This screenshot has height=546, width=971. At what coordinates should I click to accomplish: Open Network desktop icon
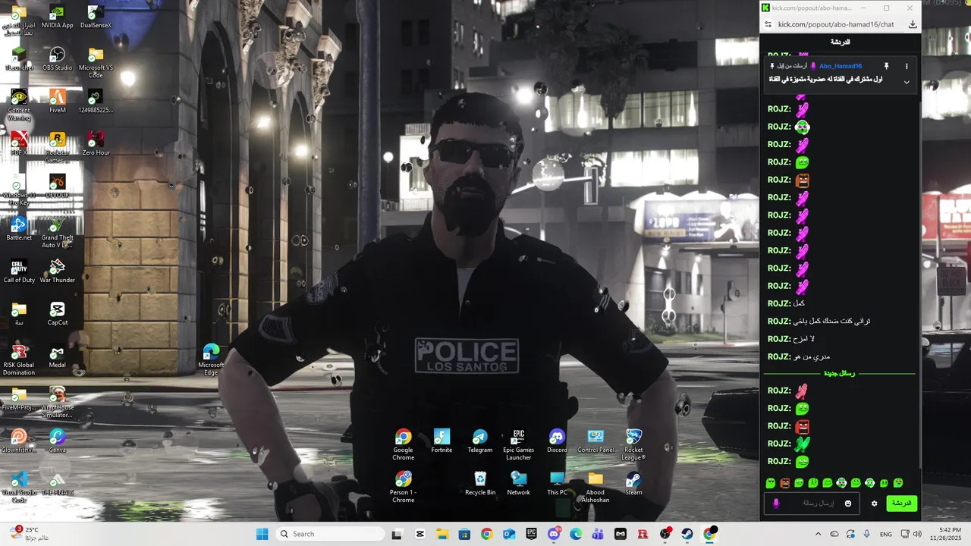tap(519, 484)
